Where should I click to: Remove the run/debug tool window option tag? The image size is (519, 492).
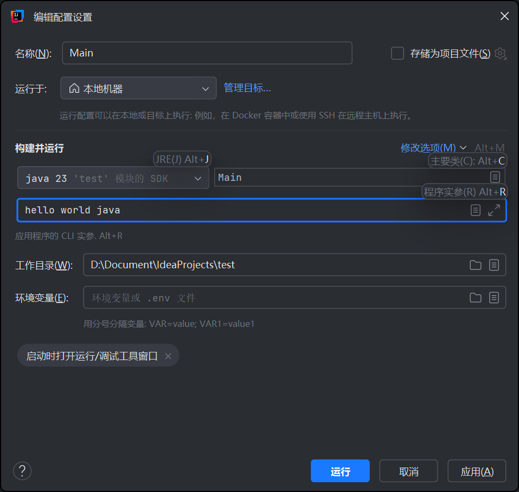(168, 356)
